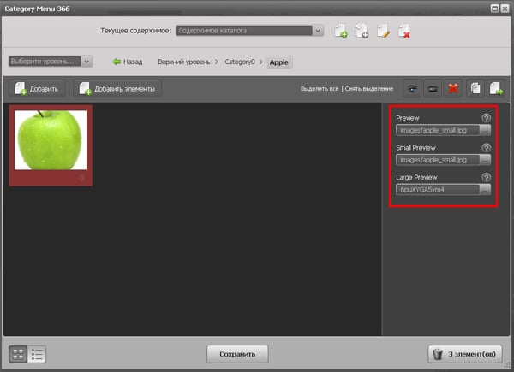Open help for the Small Preview field

(486, 148)
